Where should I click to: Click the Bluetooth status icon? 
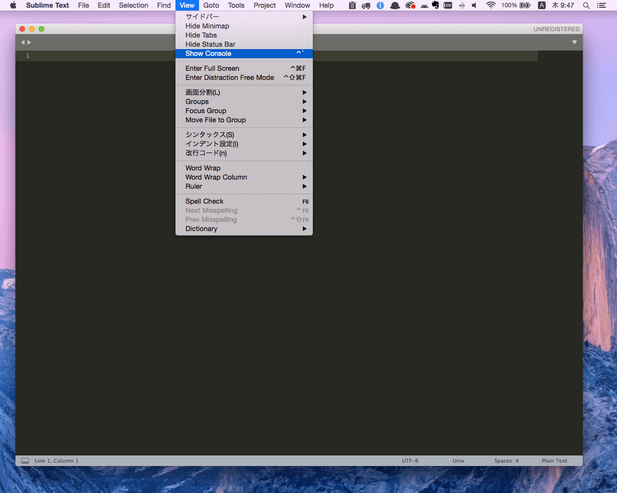(x=462, y=5)
